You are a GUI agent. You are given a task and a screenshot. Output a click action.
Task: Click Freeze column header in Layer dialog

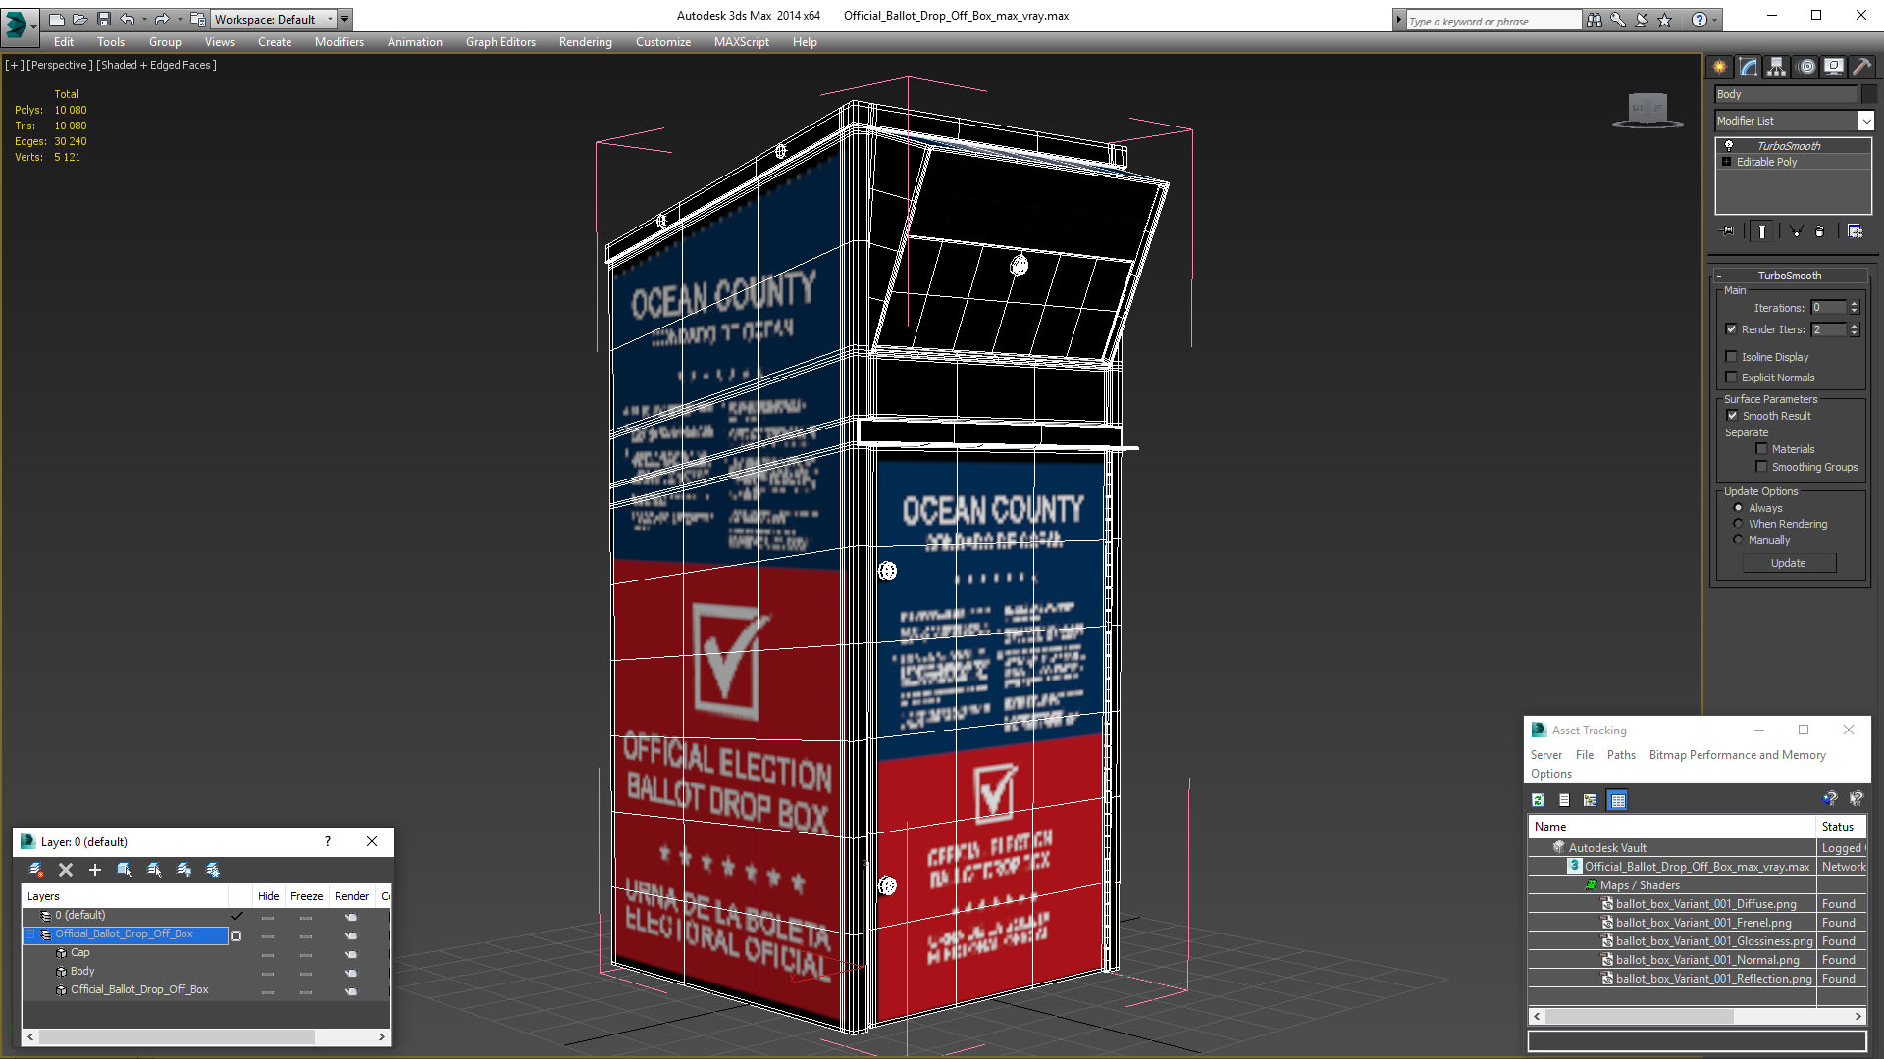pyautogui.click(x=306, y=896)
